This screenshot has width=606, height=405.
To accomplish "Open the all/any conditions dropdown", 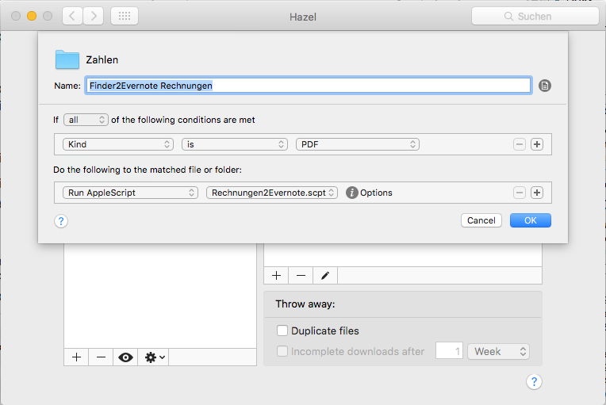I will [86, 120].
